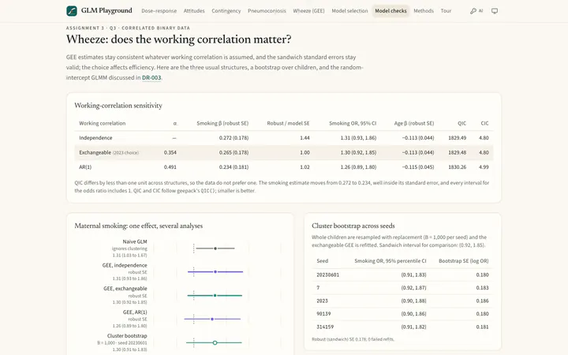
Task: Click the Working correlation column header
Action: tap(102, 123)
